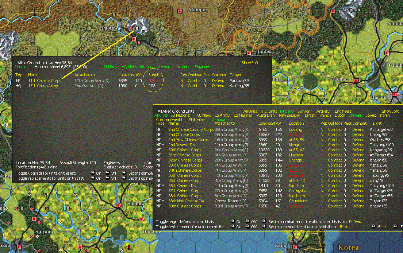Screen dimensions: 403x253
Task: Select the Japanese base marker at Arshaan
Action: 333,11
